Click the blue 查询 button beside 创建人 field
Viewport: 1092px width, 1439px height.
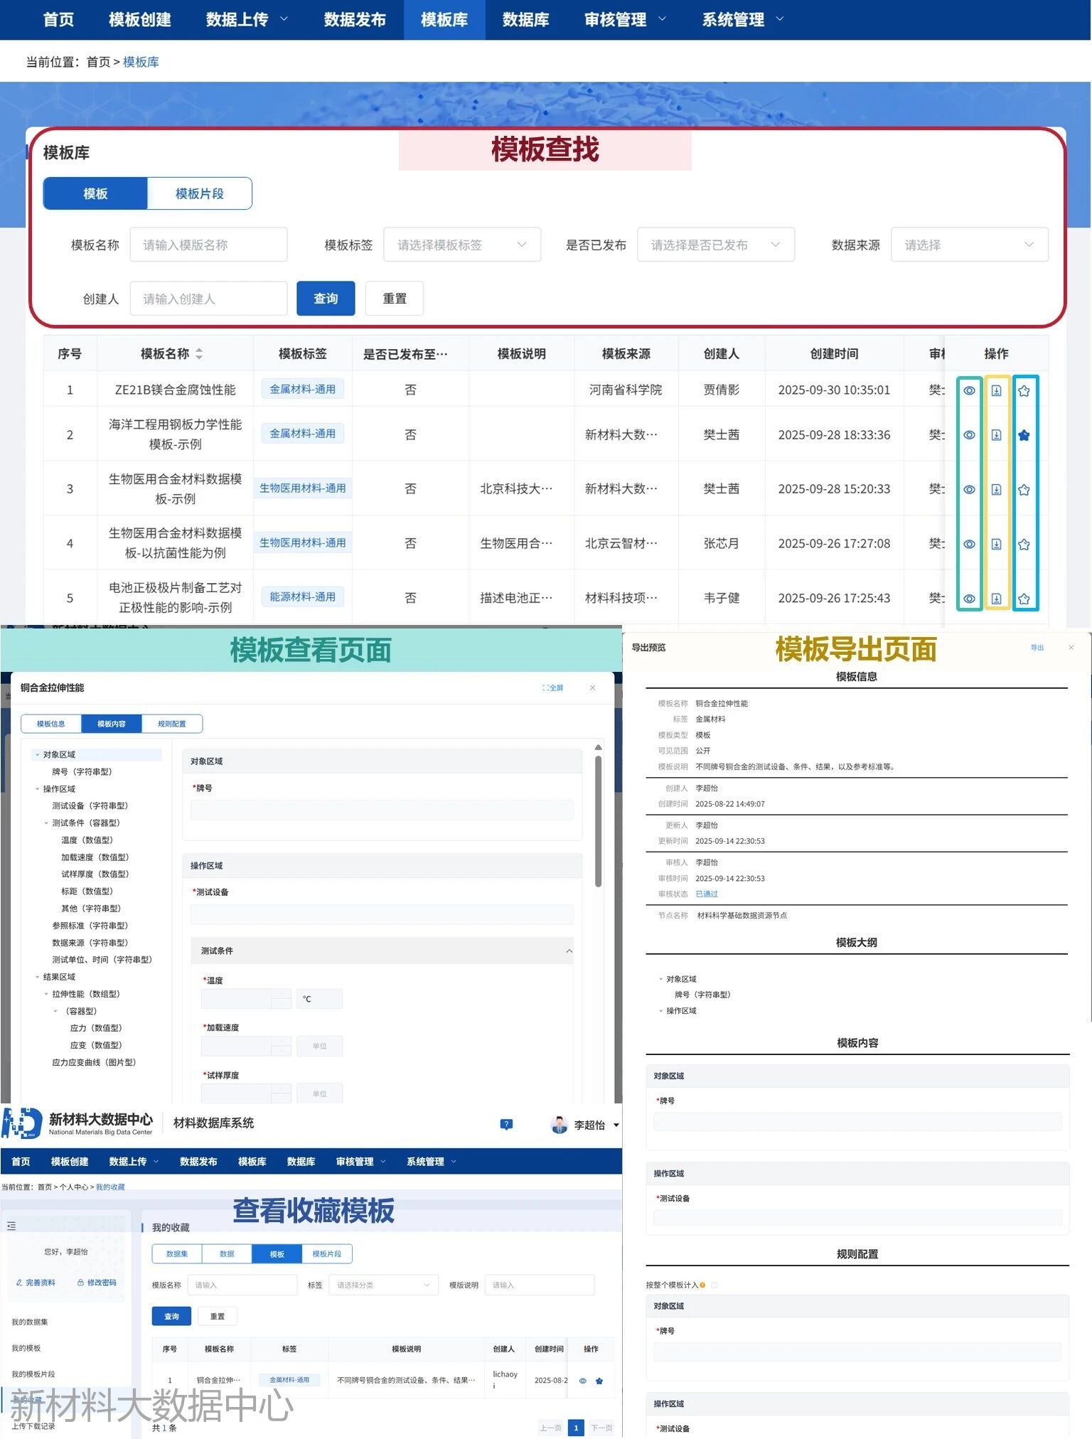[x=326, y=299]
